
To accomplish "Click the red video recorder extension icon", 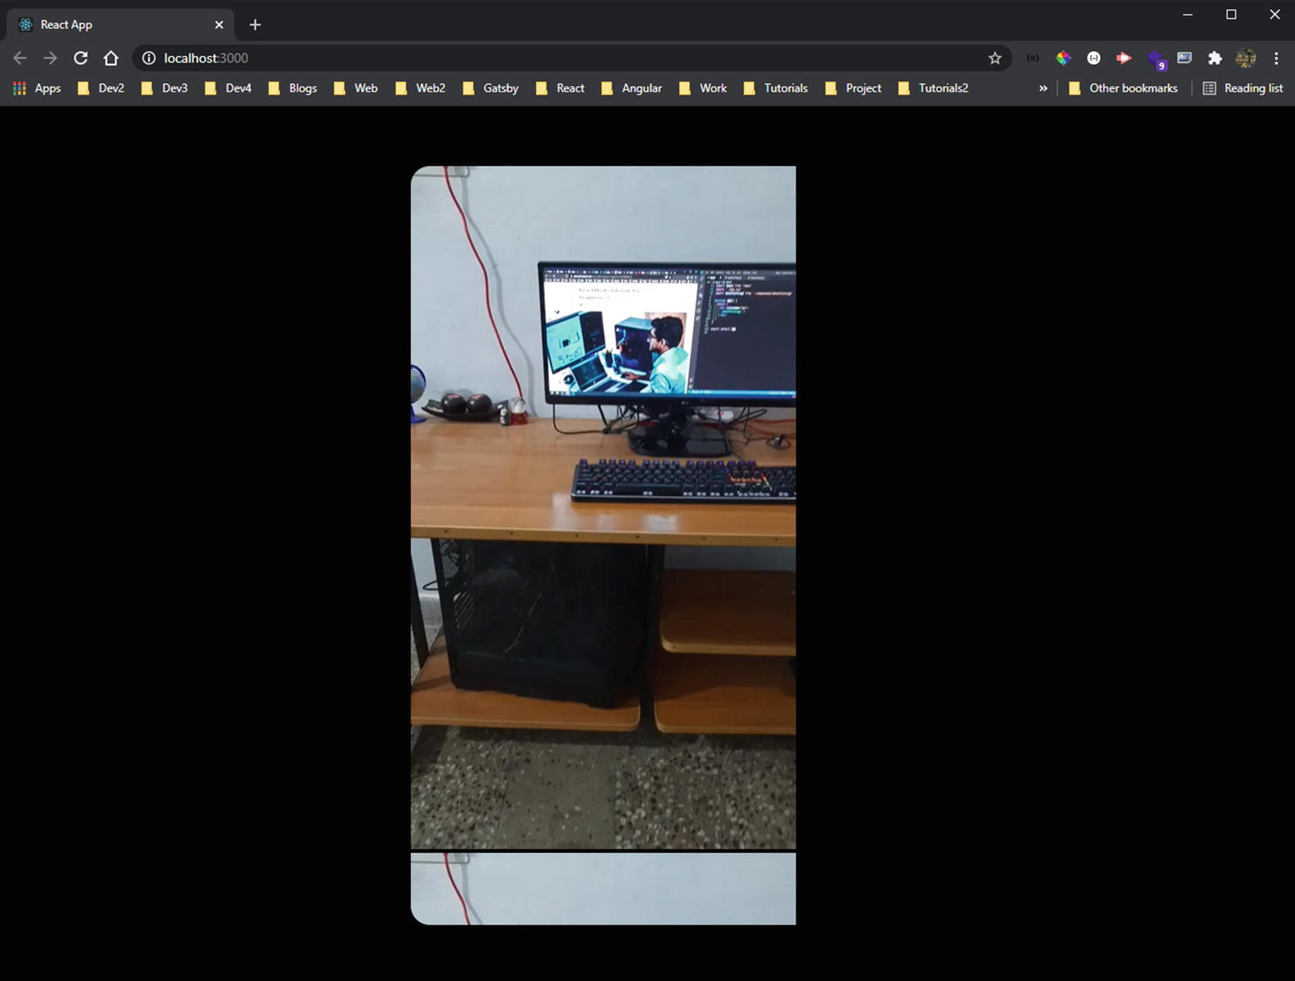I will (x=1123, y=58).
